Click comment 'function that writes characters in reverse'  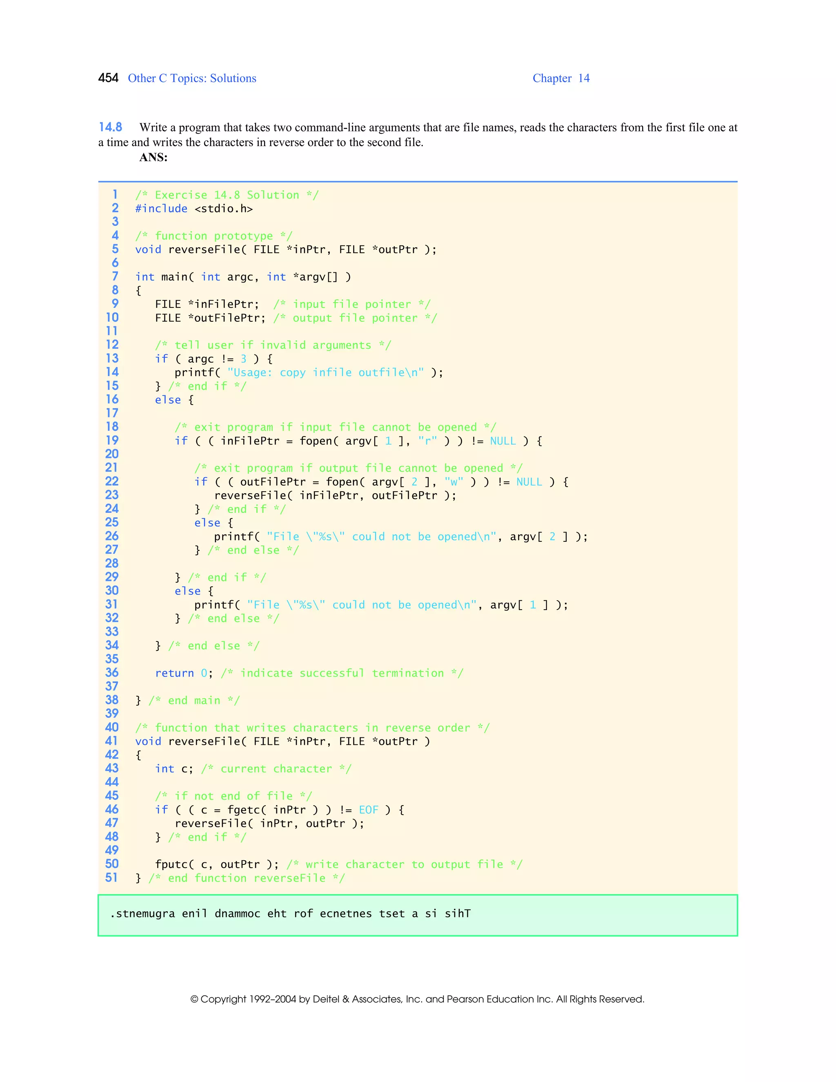tap(313, 728)
